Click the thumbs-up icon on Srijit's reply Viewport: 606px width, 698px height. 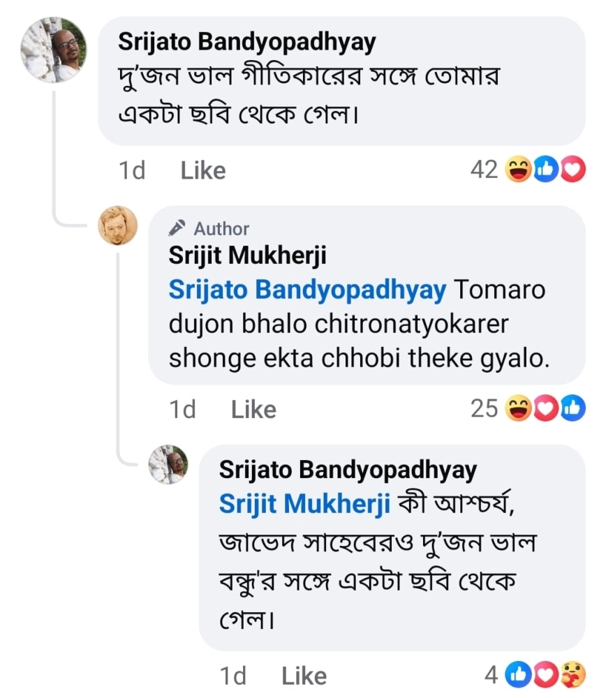tap(572, 409)
